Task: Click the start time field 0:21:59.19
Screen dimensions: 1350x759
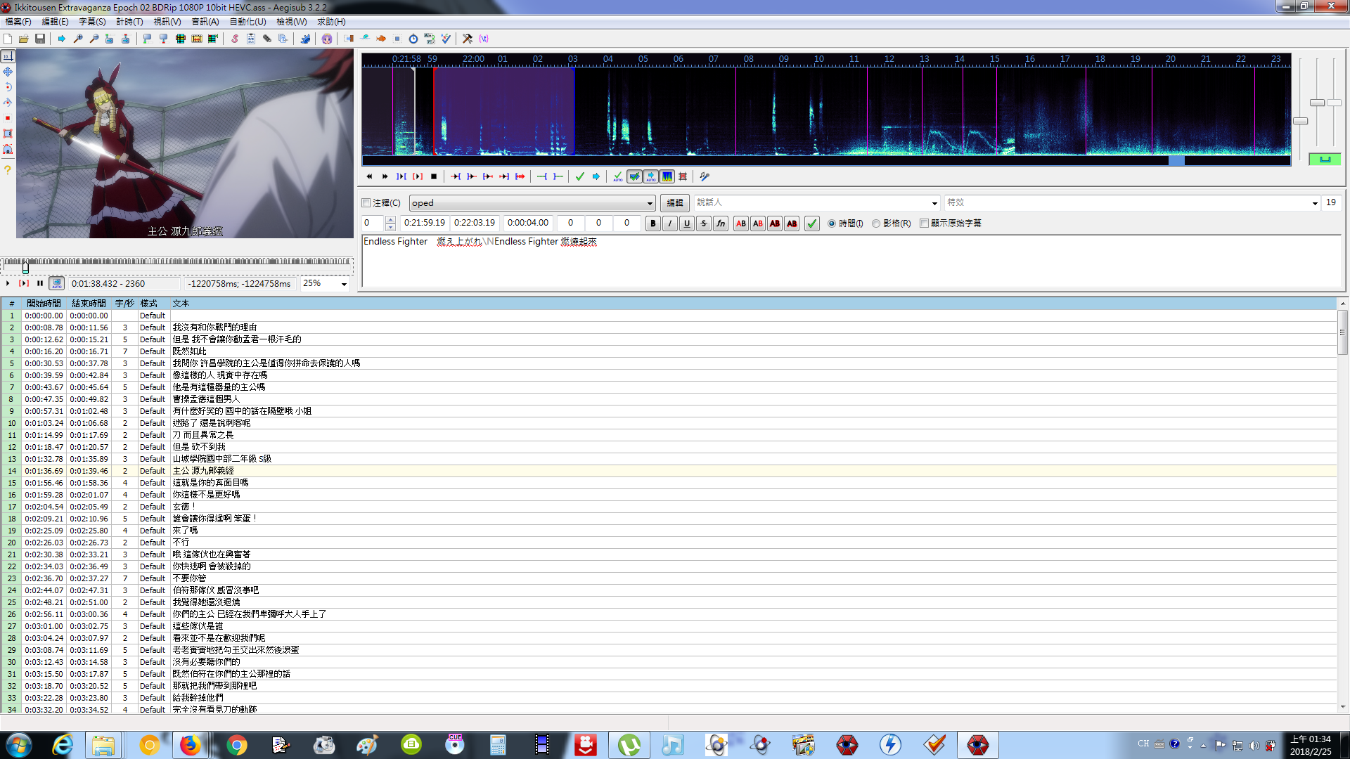Action: click(x=424, y=223)
